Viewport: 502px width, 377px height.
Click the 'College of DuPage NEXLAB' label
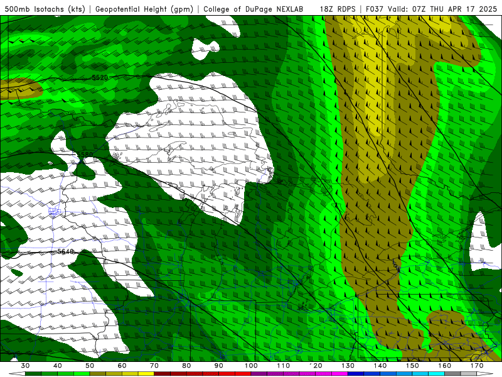point(253,9)
